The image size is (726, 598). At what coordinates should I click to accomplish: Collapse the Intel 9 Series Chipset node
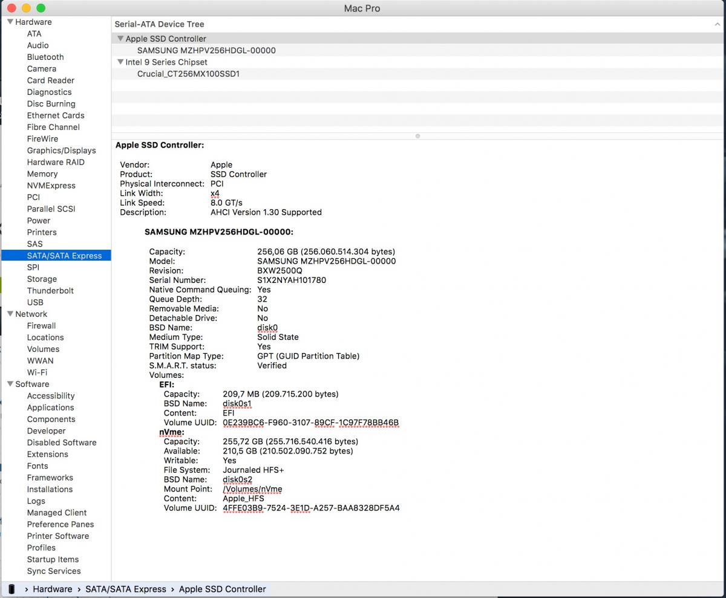pyautogui.click(x=120, y=62)
